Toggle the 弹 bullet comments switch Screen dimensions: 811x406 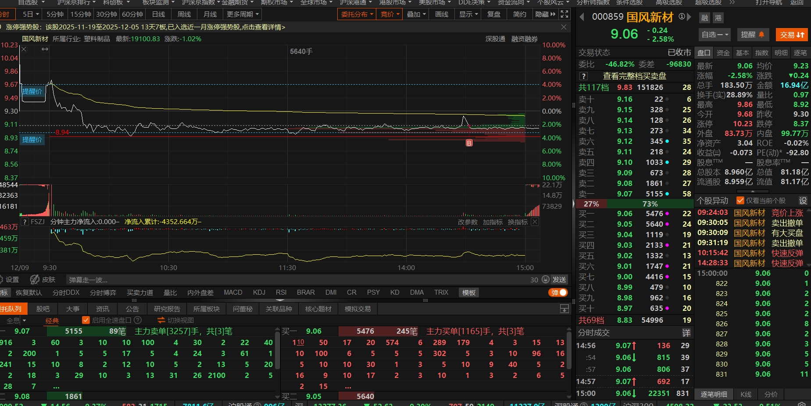coord(557,292)
